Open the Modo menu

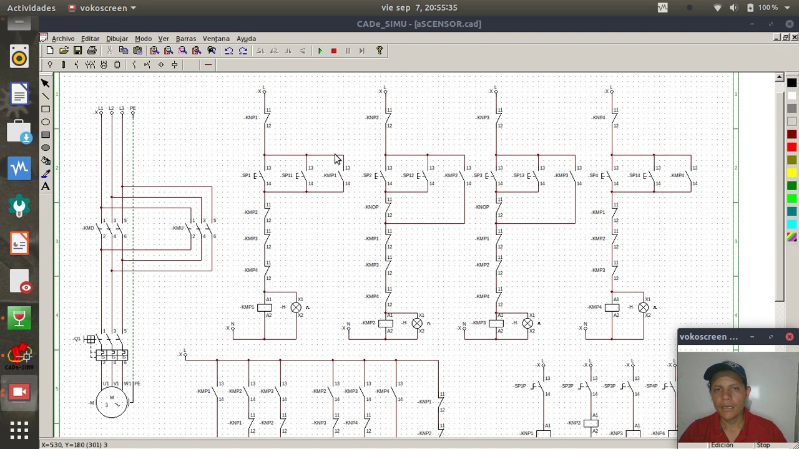tap(143, 39)
